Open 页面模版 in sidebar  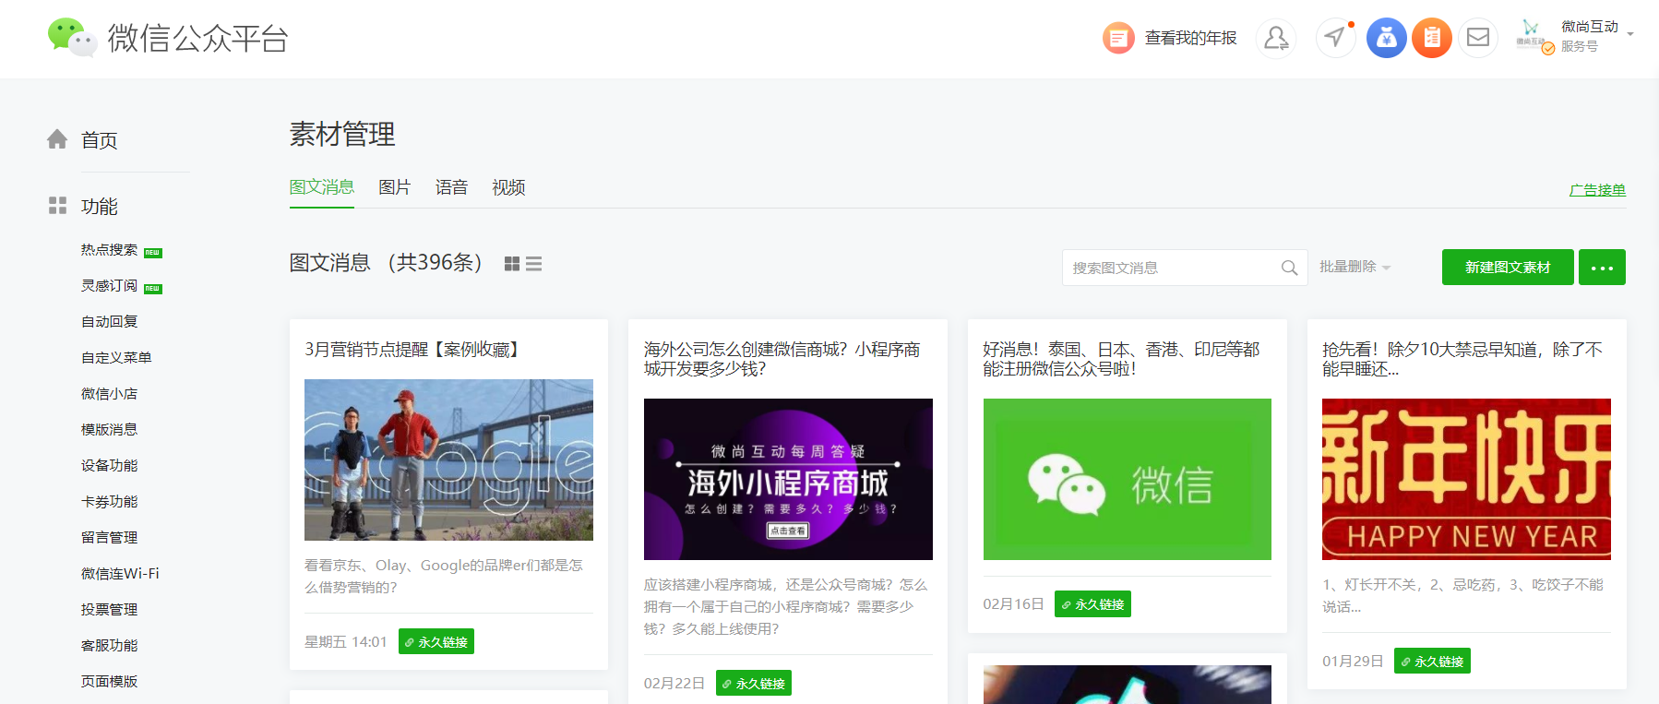109,682
